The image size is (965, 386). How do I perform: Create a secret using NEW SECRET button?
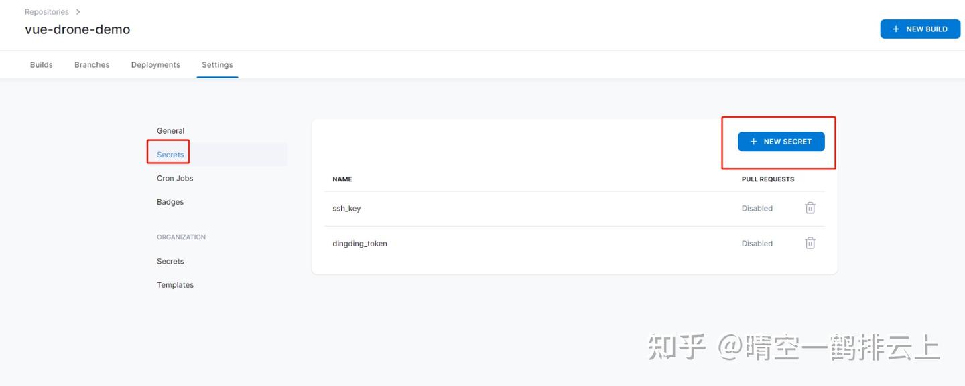pos(781,141)
